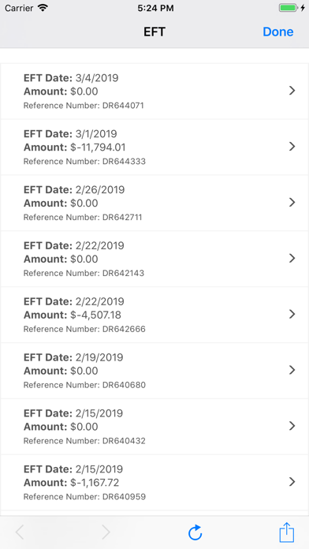Open chevron for reference DR642711

292,203
